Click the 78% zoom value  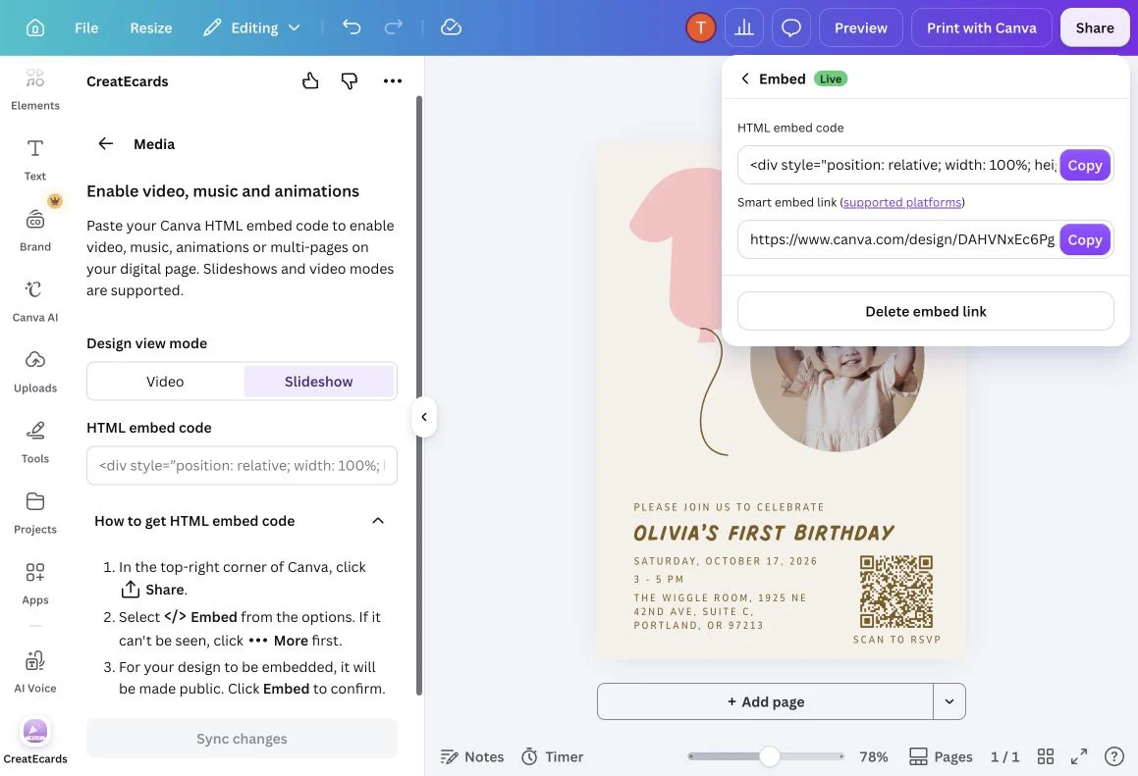click(x=873, y=756)
